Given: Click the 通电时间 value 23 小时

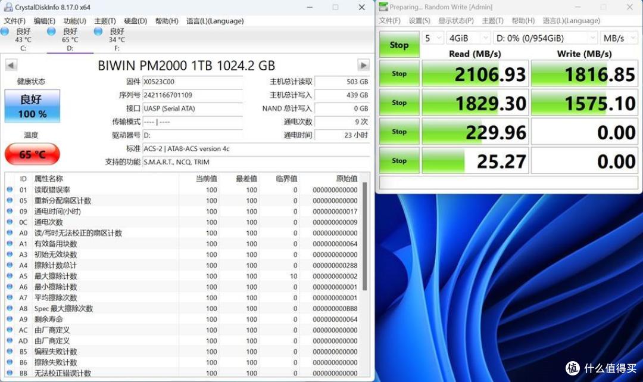Looking at the screenshot, I should (x=342, y=135).
